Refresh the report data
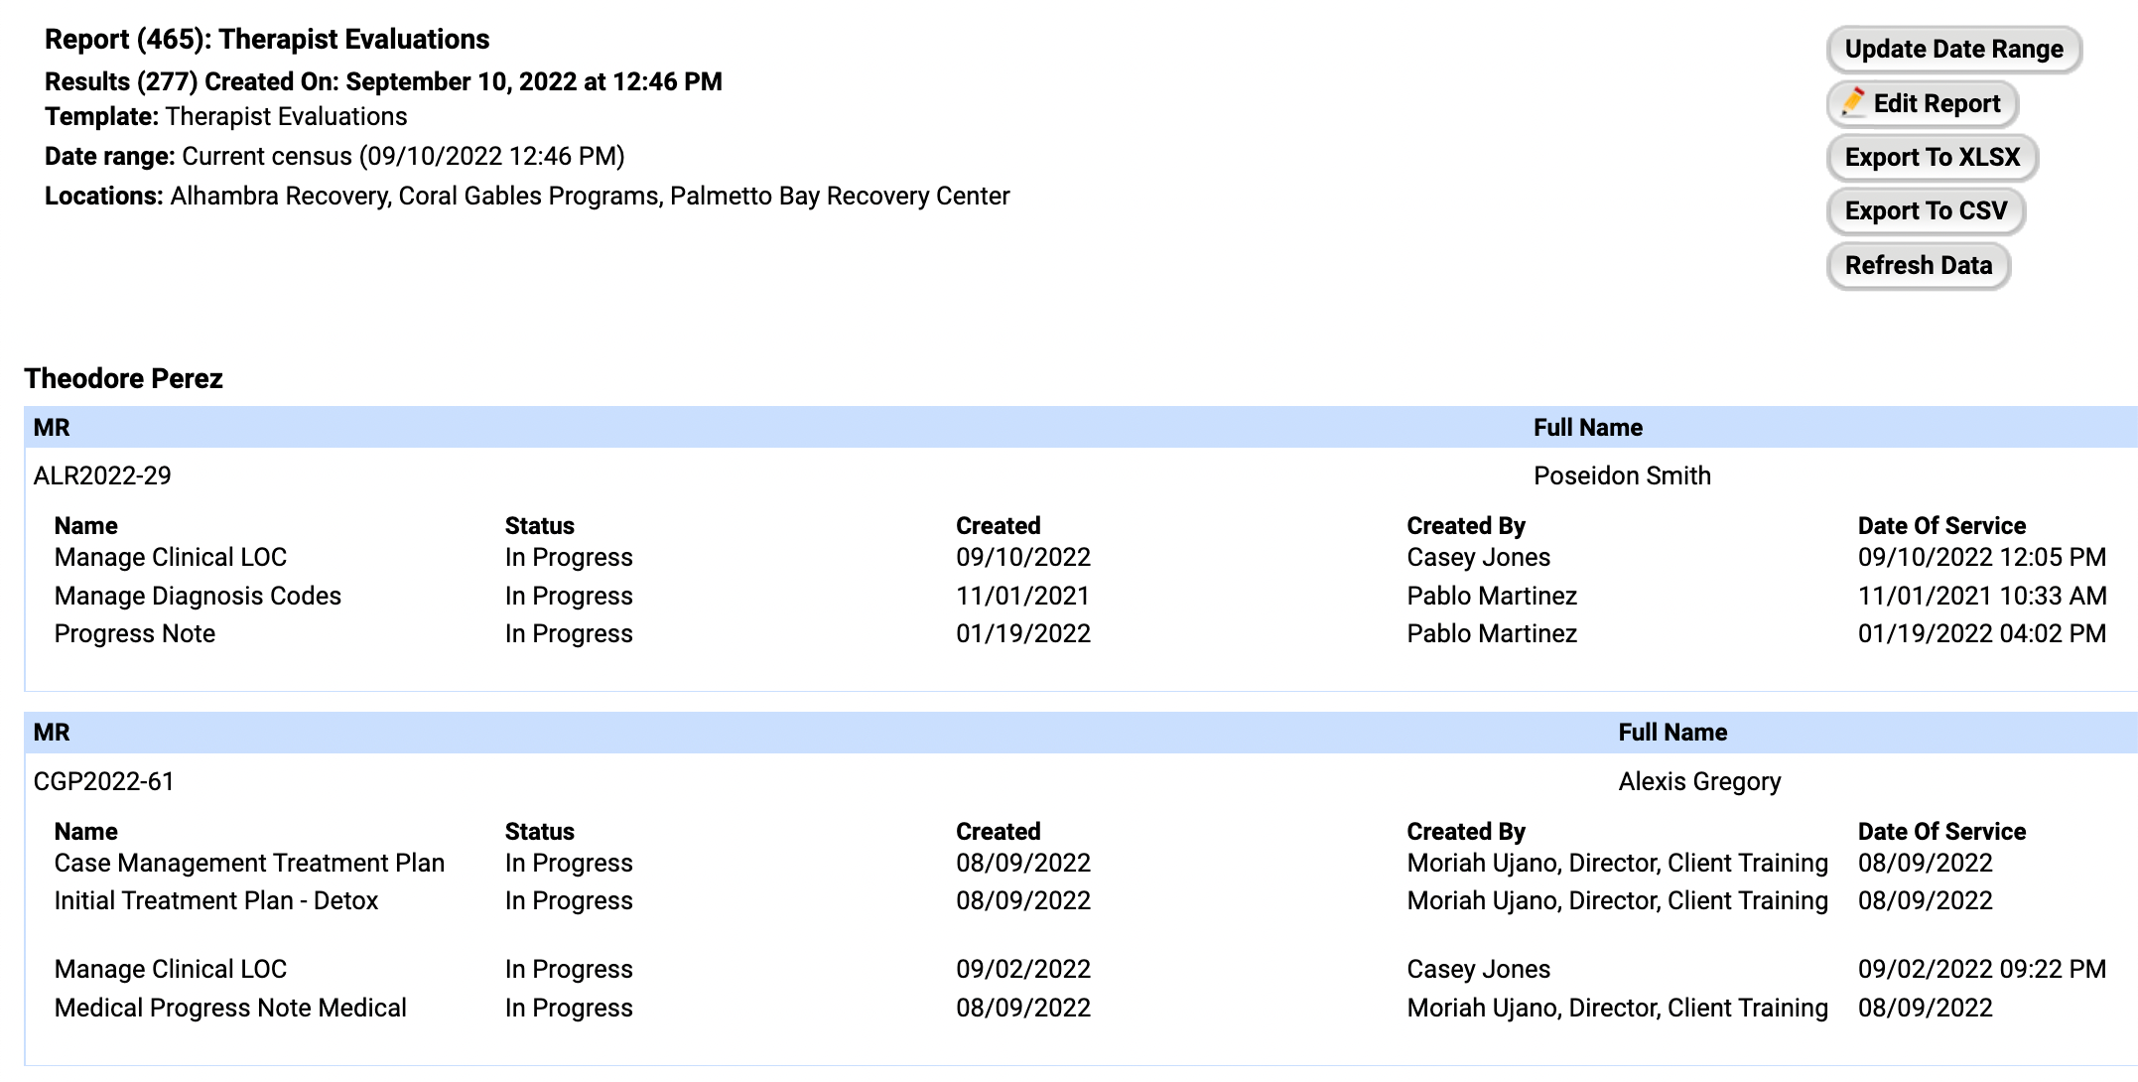This screenshot has width=2138, height=1082. pyautogui.click(x=1918, y=265)
